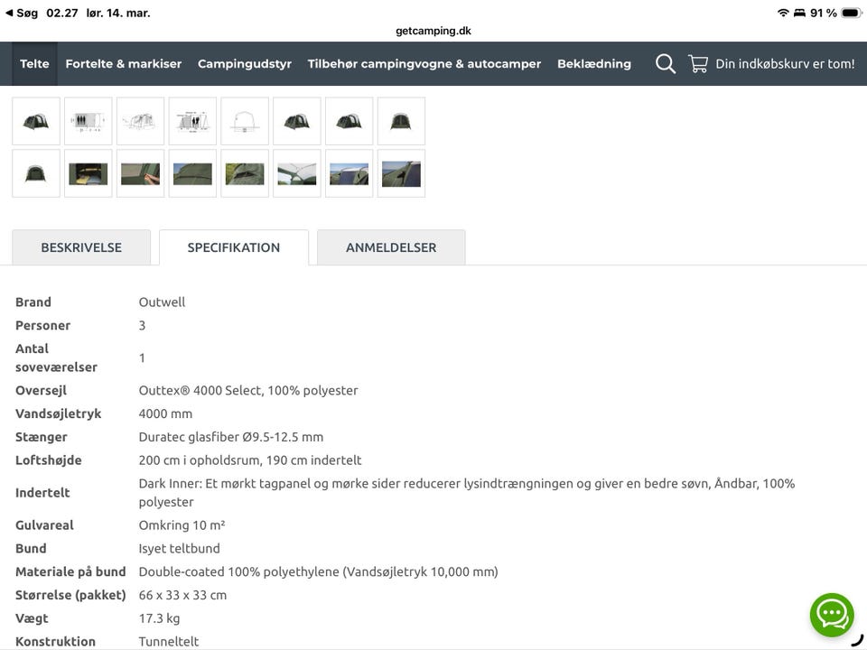The height and width of the screenshot is (650, 867).
Task: Tap the getcamping.dk address bar
Action: pos(433,31)
